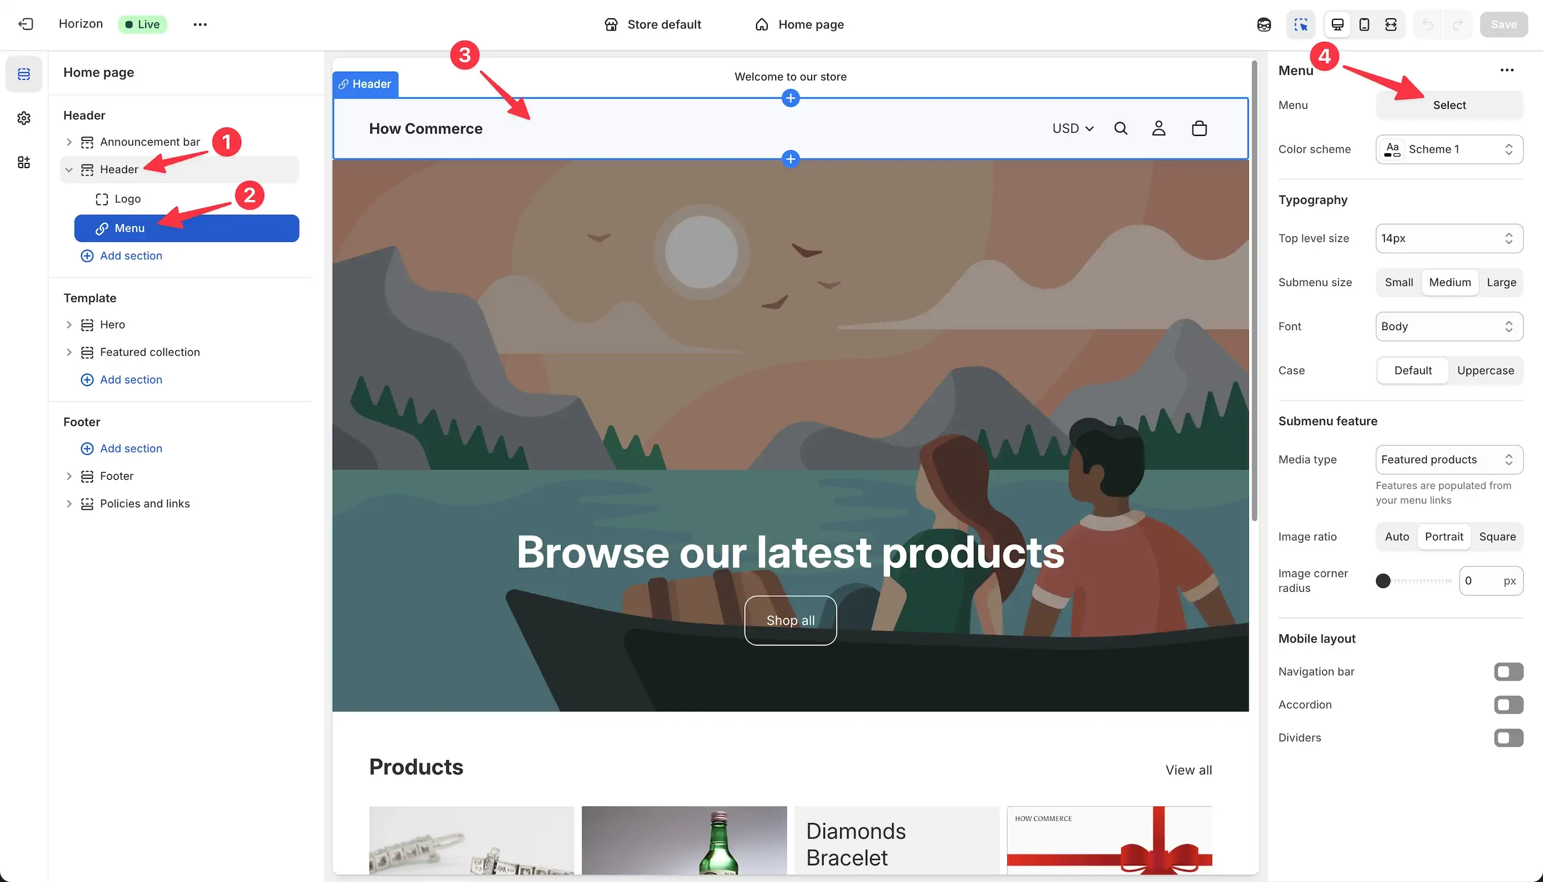Screen dimensions: 1543x882
Task: Set submenu size to Small
Action: pos(1399,282)
